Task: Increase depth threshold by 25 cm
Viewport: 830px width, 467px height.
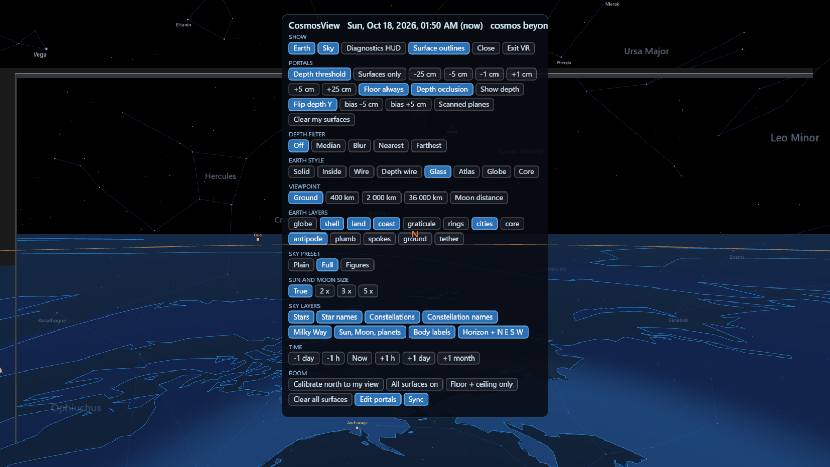Action: (x=339, y=89)
